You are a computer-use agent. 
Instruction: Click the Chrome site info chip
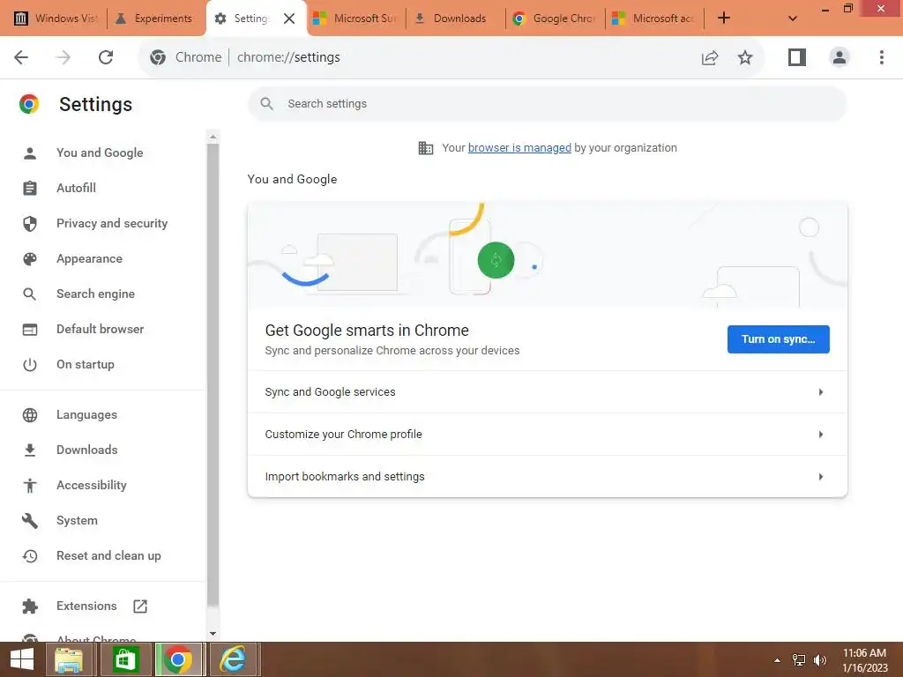tap(185, 57)
